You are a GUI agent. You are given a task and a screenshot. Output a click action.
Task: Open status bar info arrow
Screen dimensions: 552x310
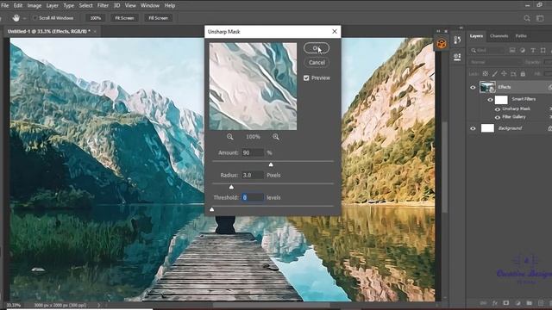(x=98, y=305)
